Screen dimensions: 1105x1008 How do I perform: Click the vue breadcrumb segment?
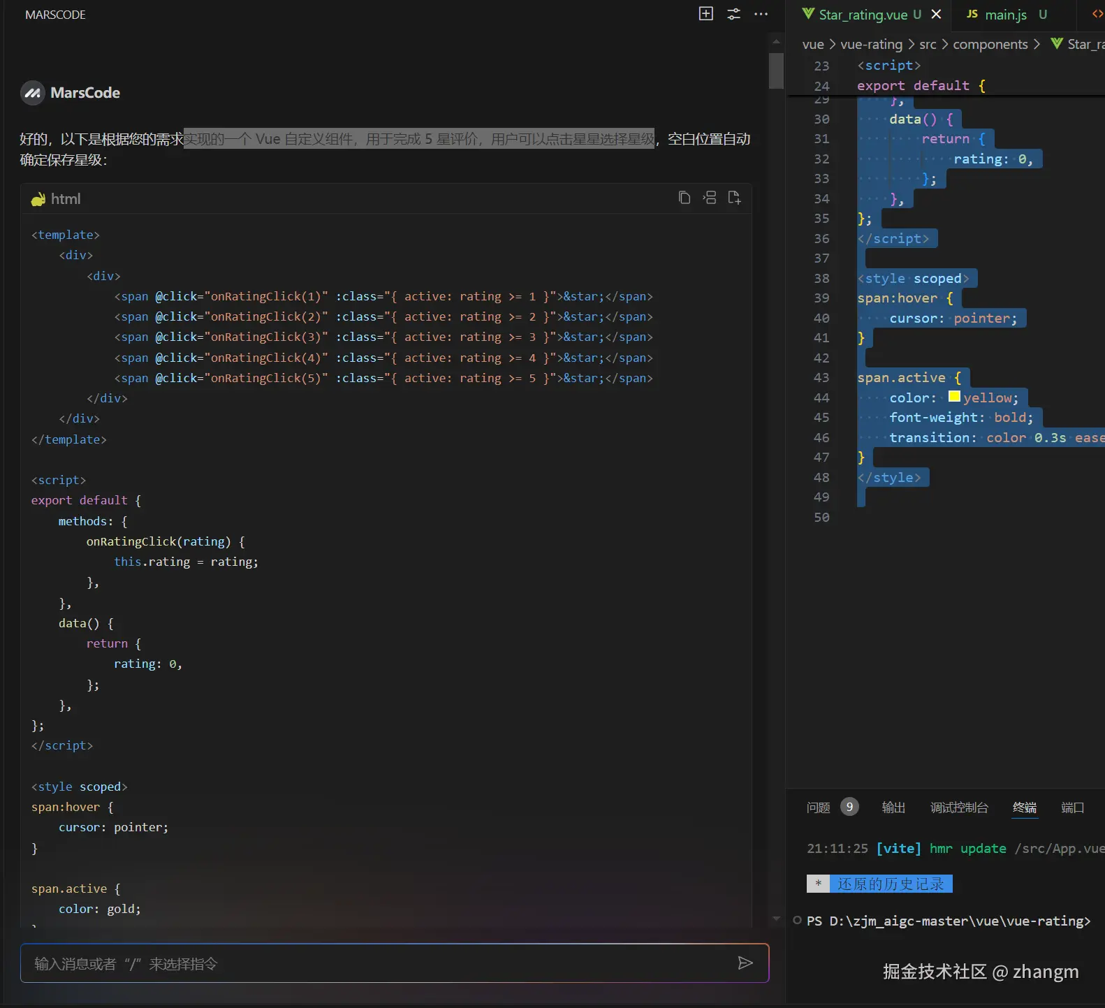(x=813, y=44)
